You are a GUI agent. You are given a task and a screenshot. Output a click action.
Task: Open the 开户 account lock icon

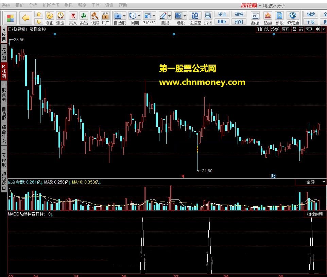pos(105,18)
